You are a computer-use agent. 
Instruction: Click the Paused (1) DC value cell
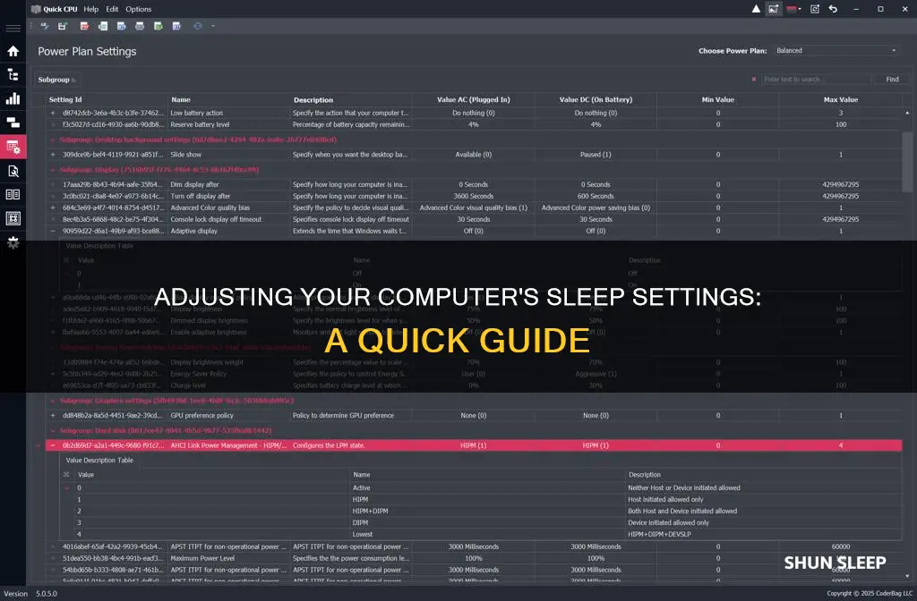(x=596, y=155)
